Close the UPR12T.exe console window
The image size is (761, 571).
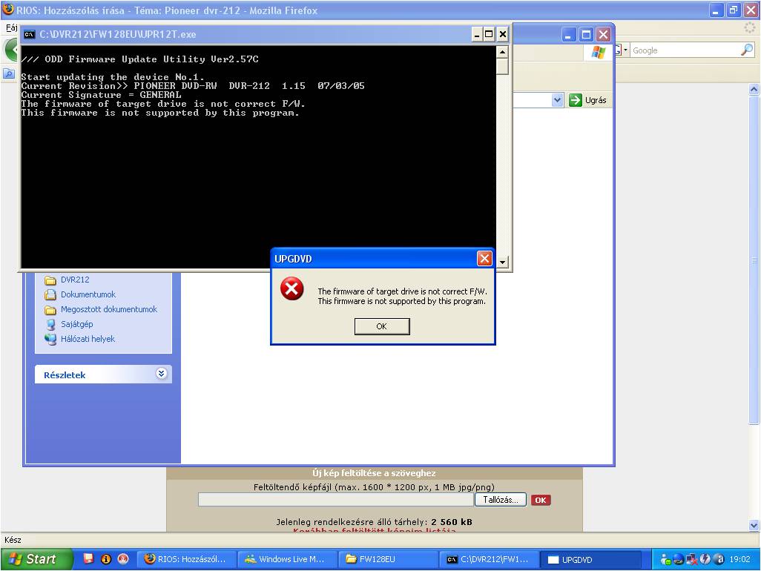[503, 34]
